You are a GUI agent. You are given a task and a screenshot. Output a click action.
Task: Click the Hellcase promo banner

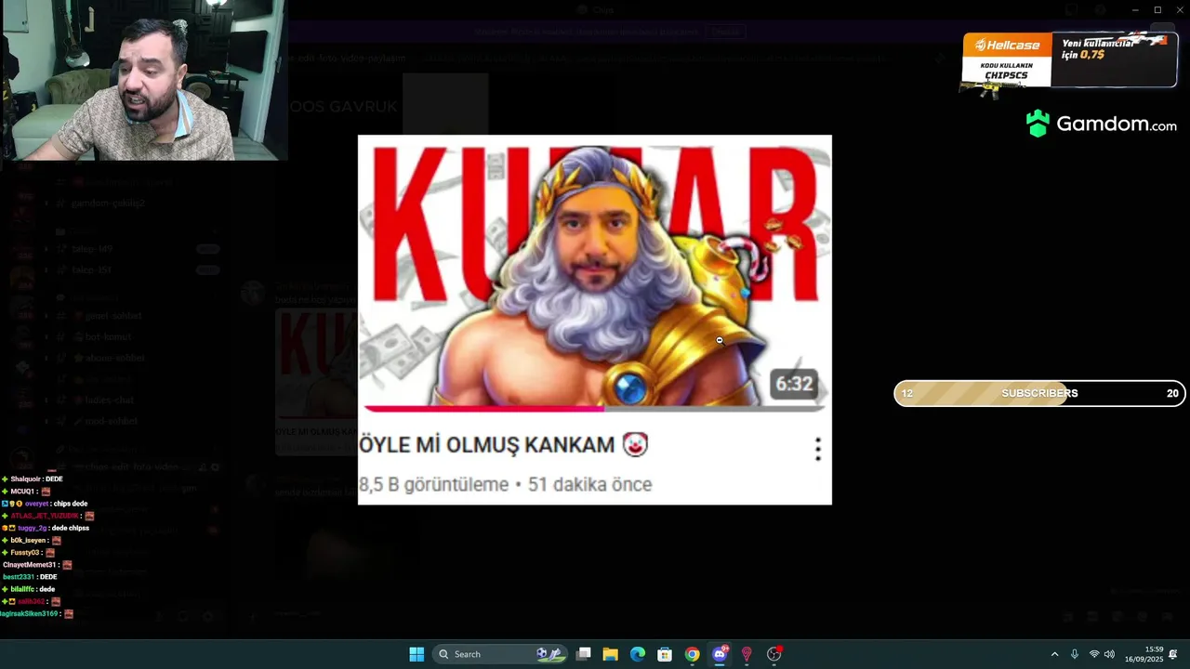point(1069,61)
